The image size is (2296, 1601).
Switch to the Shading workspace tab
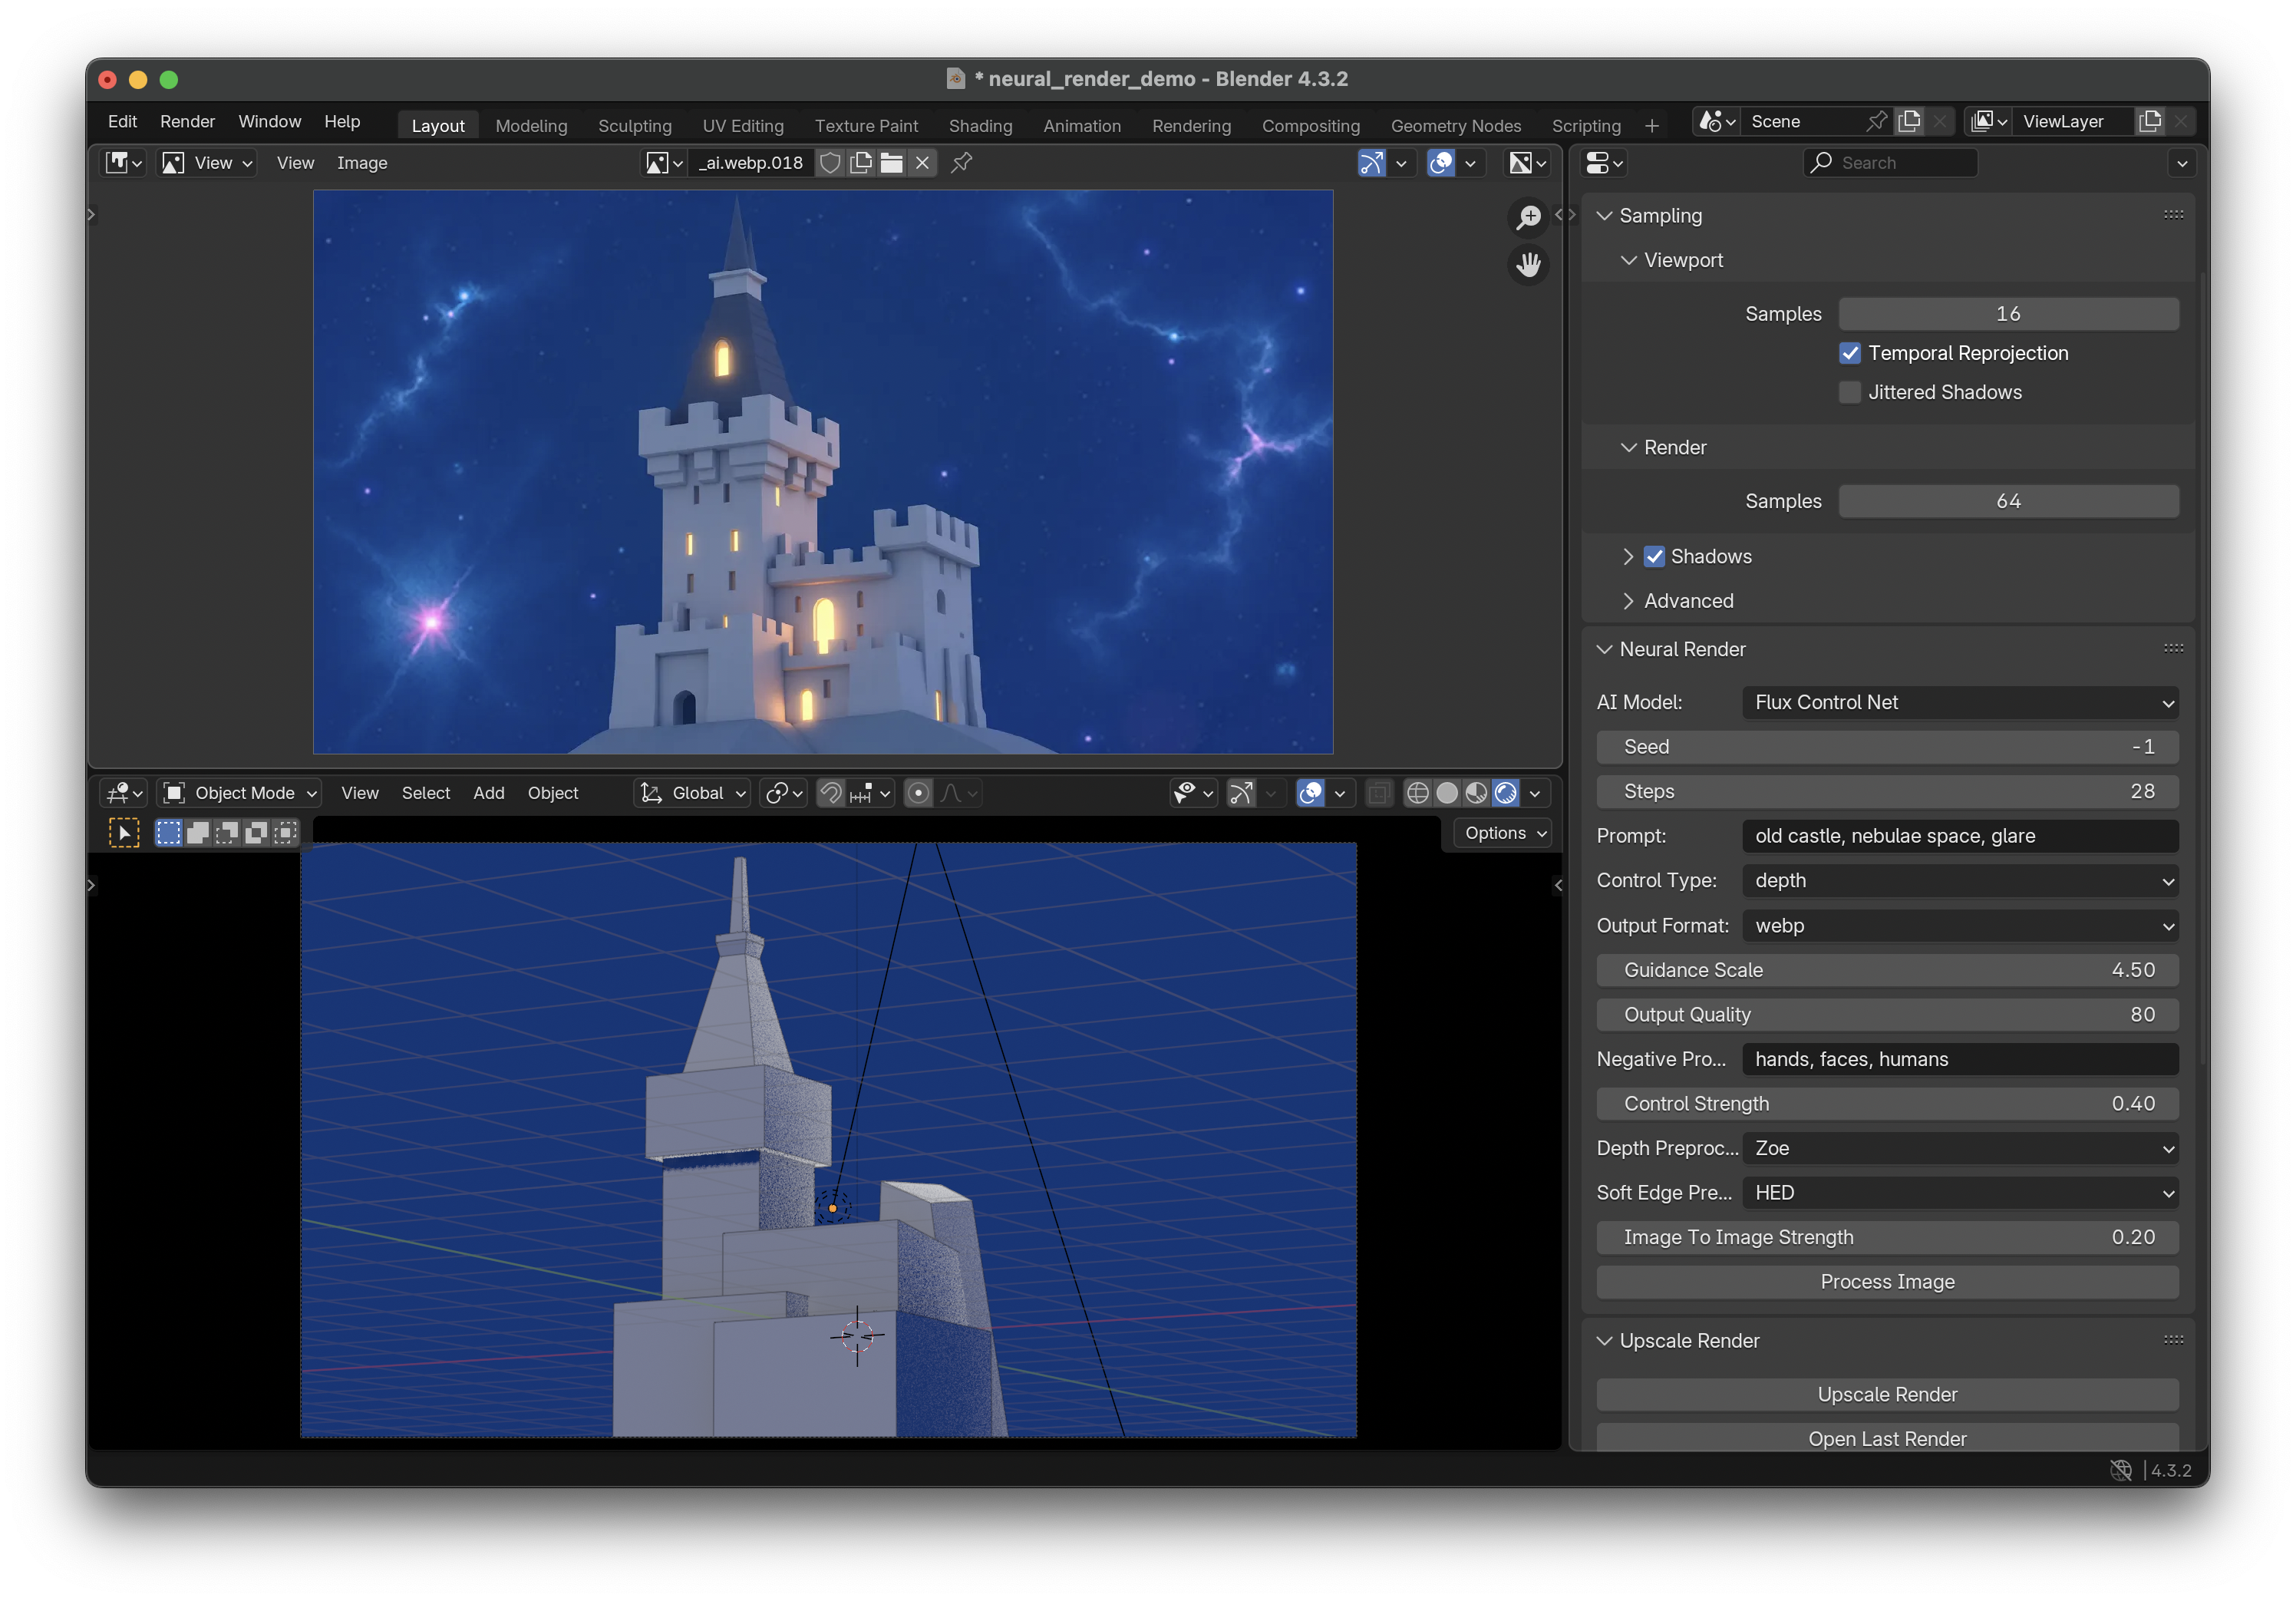coord(980,126)
